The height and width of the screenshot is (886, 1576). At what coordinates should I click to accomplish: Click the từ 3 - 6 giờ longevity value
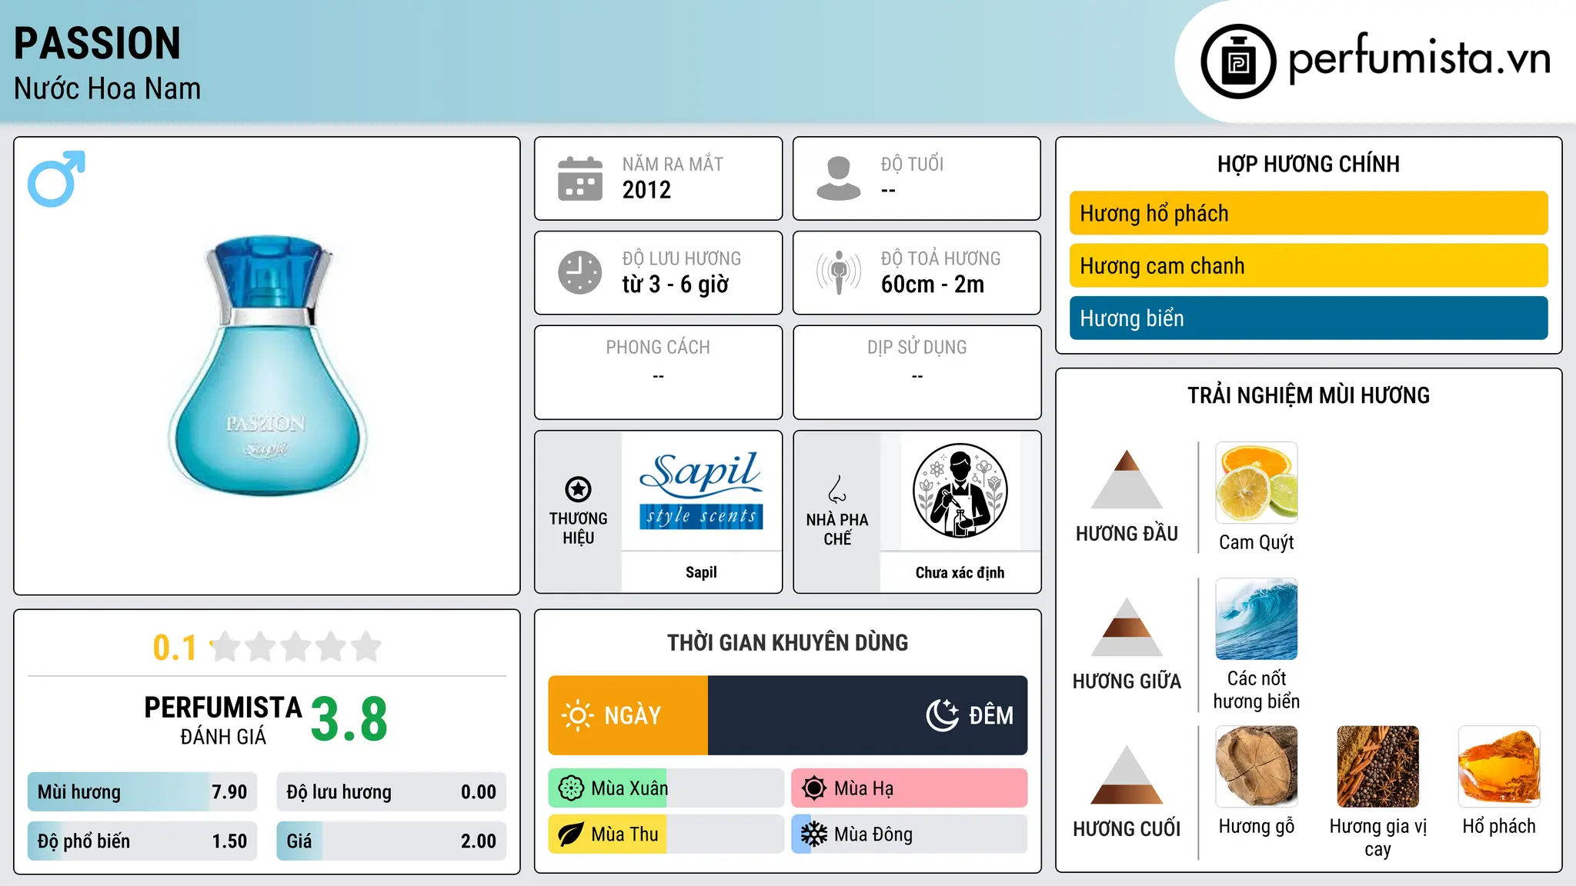point(676,285)
